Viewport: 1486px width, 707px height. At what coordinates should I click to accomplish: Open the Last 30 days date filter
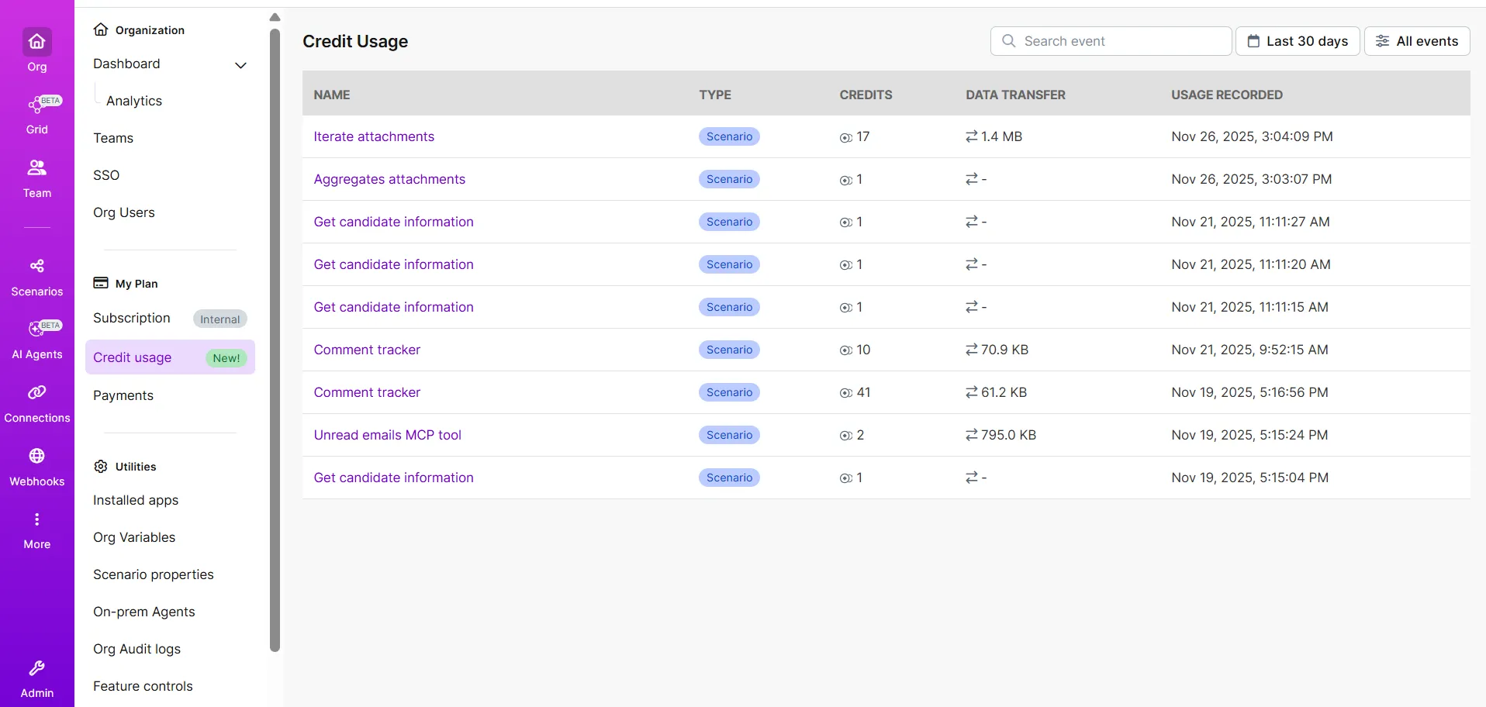[x=1298, y=41]
